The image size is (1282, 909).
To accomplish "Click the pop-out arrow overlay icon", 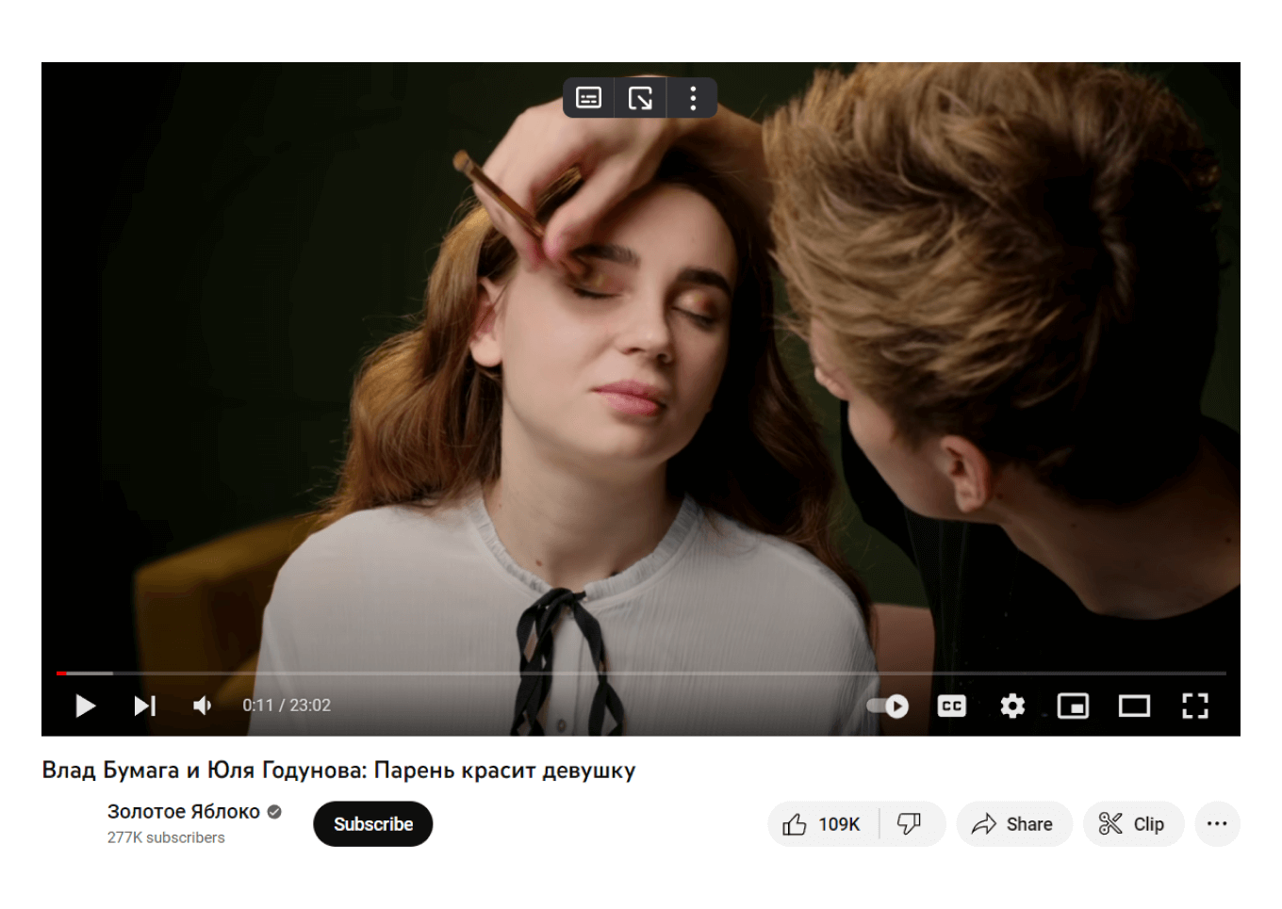I will (x=640, y=98).
